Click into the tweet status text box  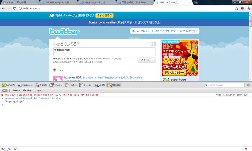click(x=104, y=52)
